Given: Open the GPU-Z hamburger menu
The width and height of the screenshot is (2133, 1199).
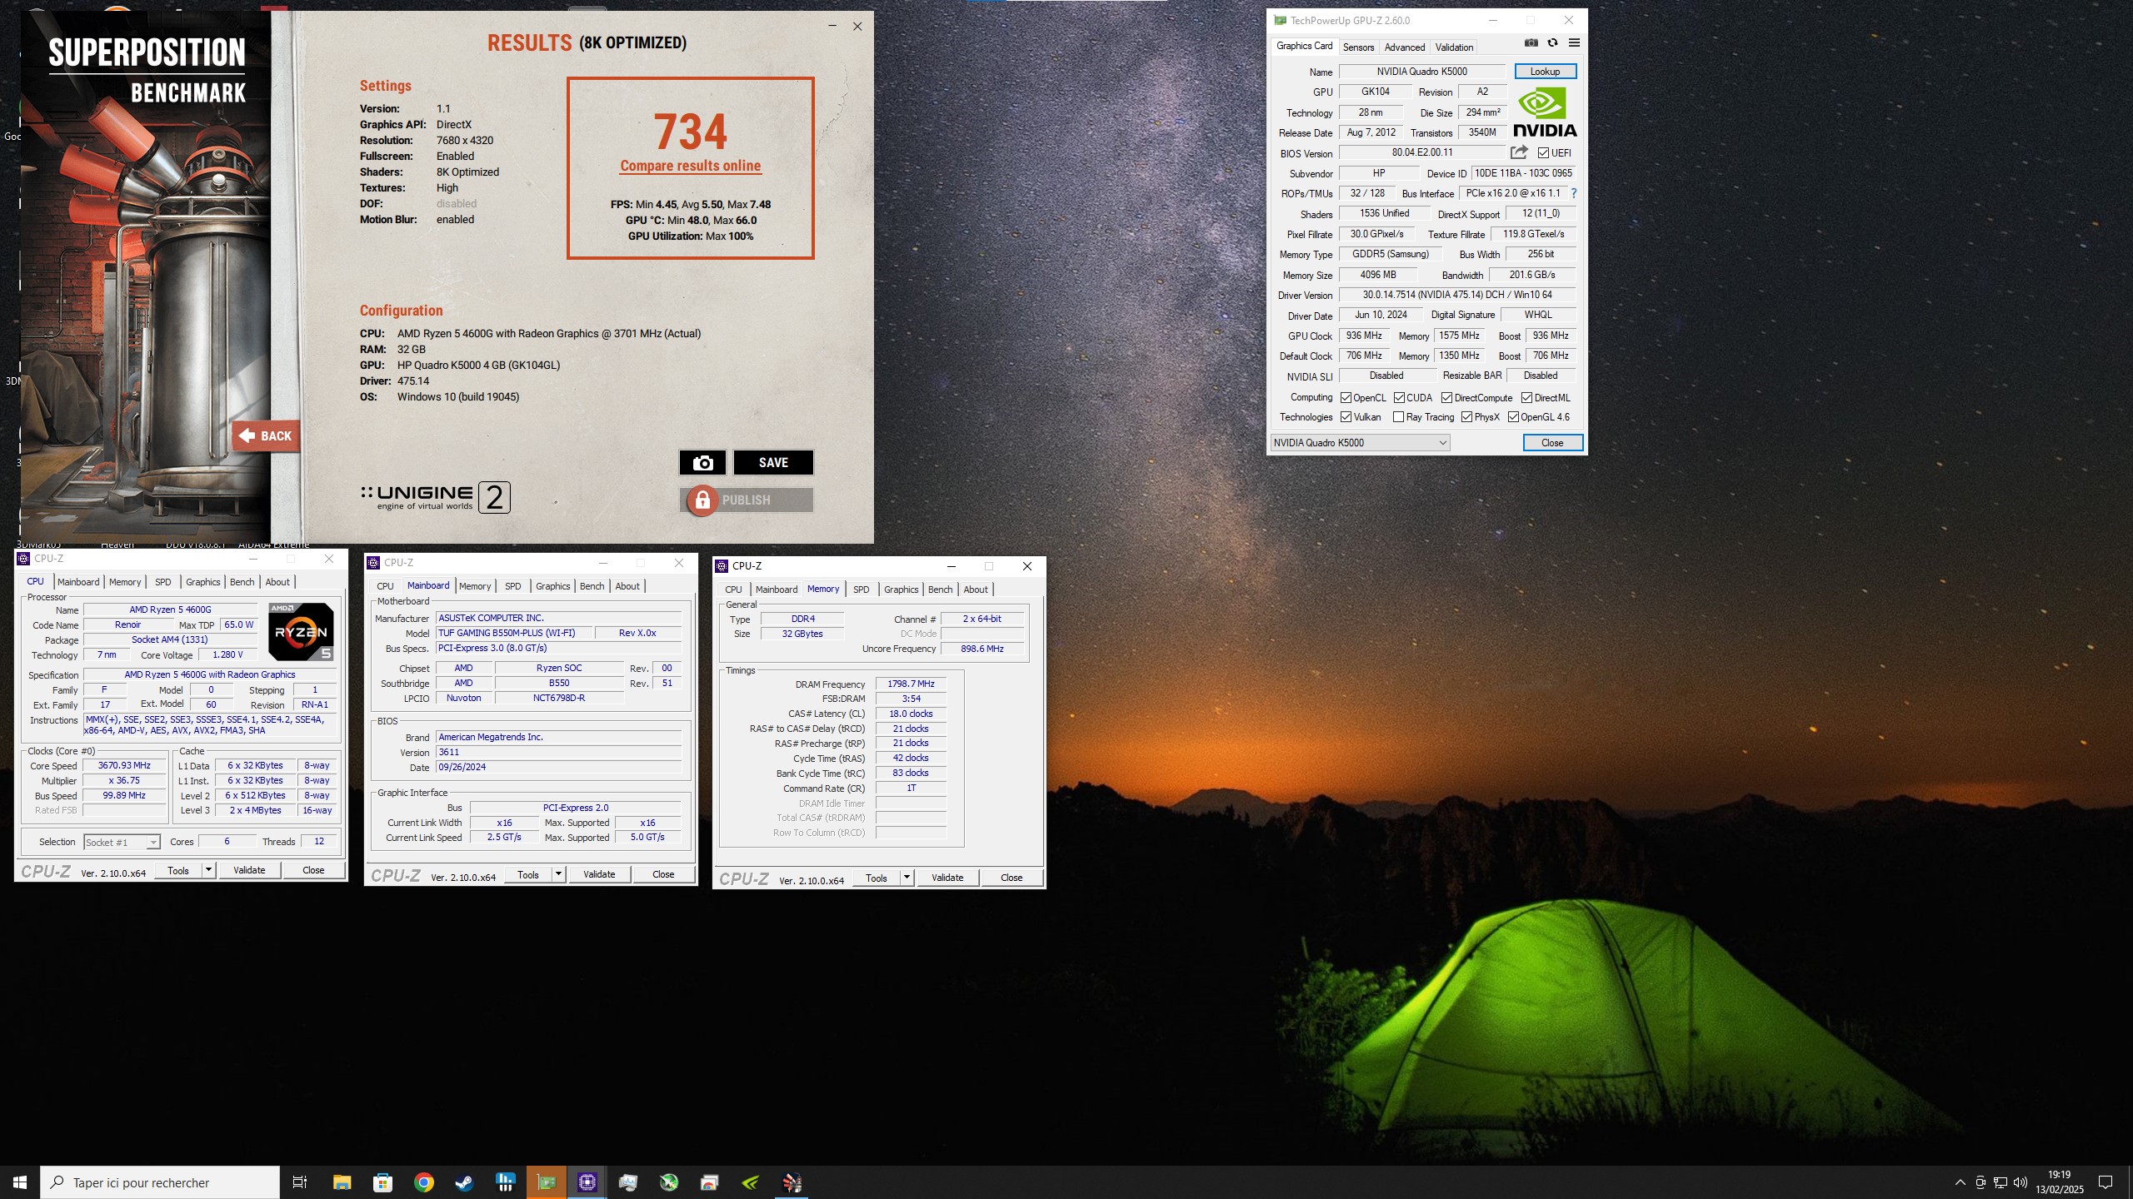Looking at the screenshot, I should (1574, 43).
